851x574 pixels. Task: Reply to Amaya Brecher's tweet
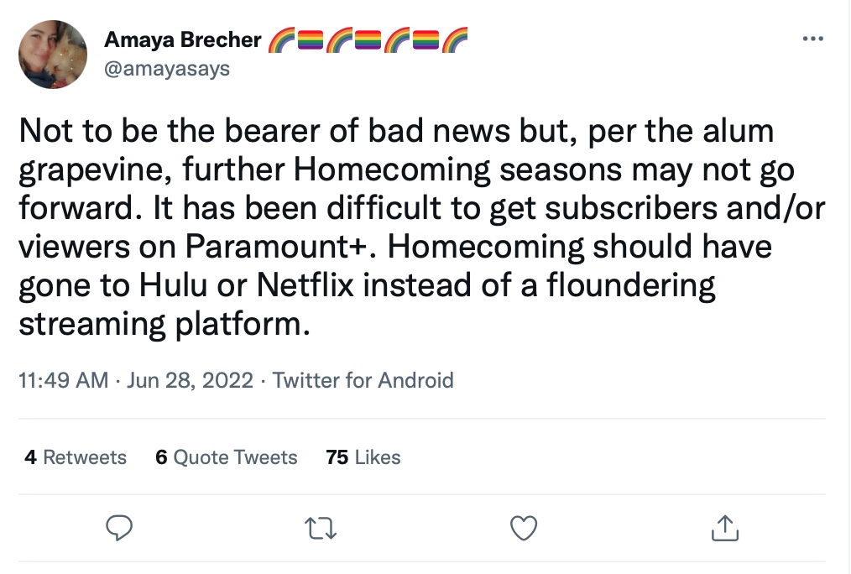(x=121, y=527)
